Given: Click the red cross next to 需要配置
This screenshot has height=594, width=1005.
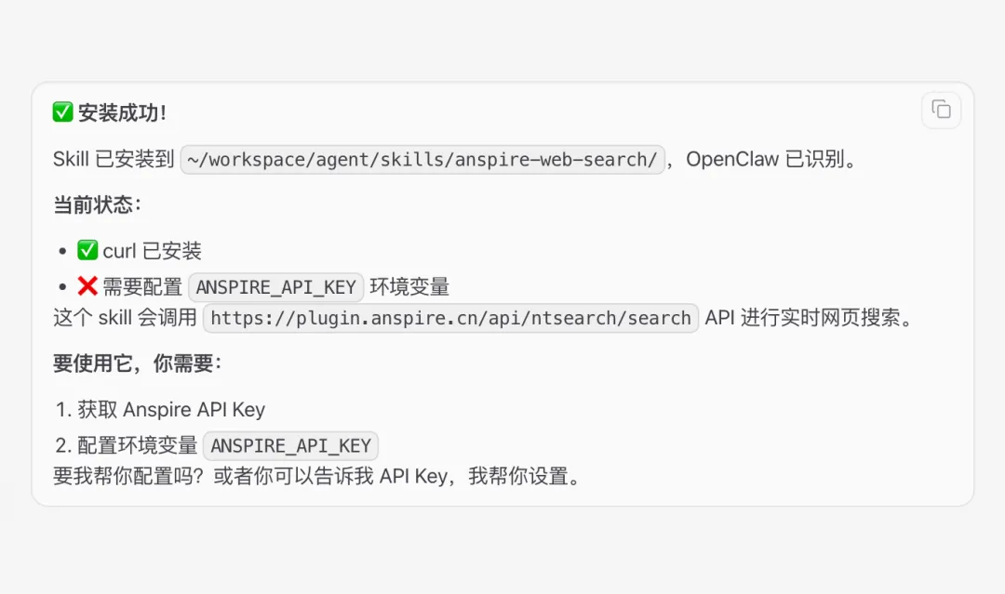Looking at the screenshot, I should [87, 286].
